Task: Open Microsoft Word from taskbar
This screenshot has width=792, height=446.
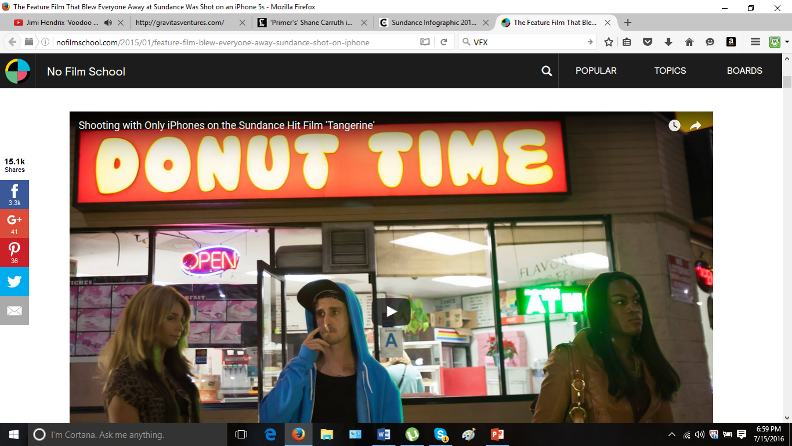Action: [x=384, y=434]
